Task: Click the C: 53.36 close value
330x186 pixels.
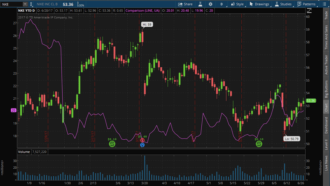Action: pos(105,11)
